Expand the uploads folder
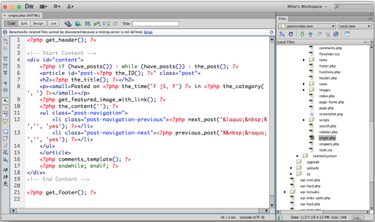This screenshot has width=375, height=222. coord(291,168)
